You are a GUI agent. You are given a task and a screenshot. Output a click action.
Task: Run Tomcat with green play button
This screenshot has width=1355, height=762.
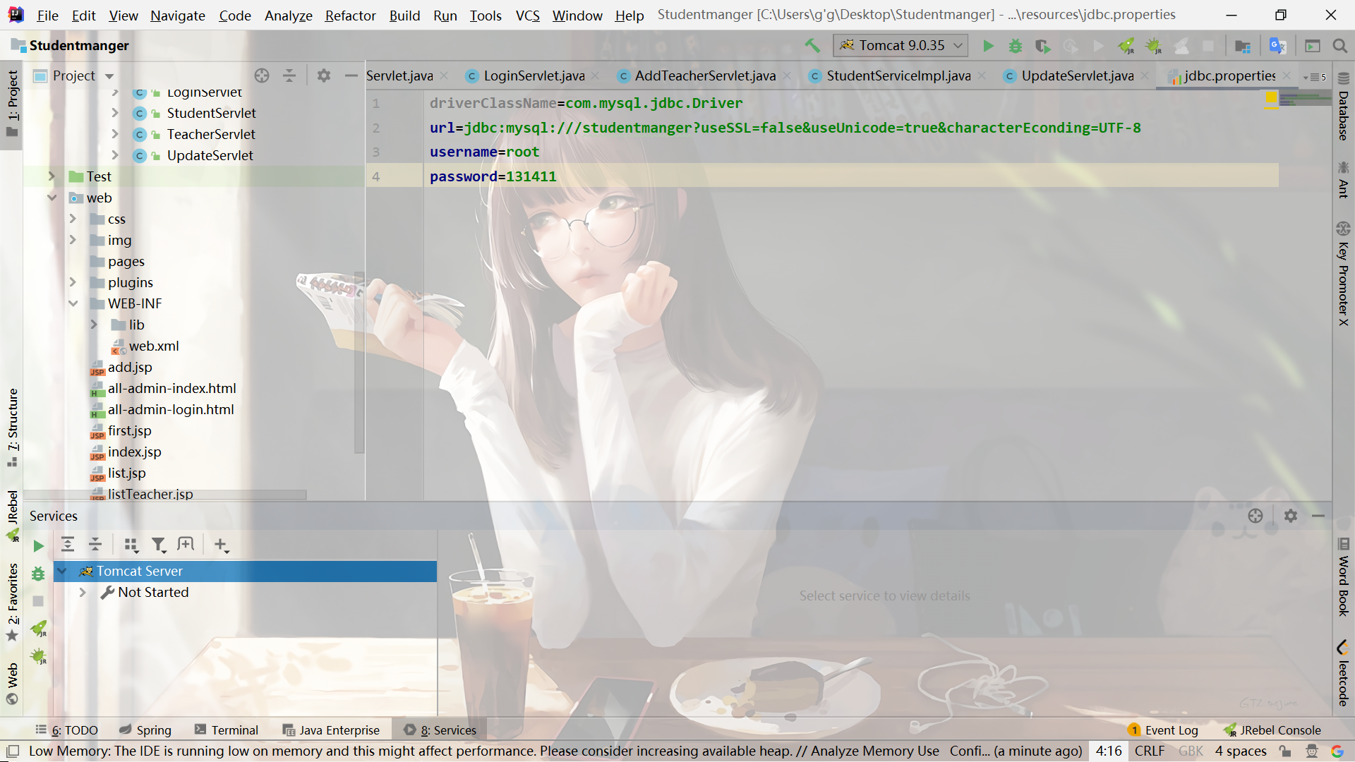coord(988,46)
